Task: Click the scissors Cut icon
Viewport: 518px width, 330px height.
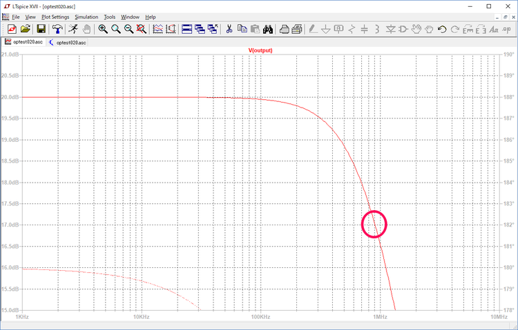Action: tap(229, 29)
